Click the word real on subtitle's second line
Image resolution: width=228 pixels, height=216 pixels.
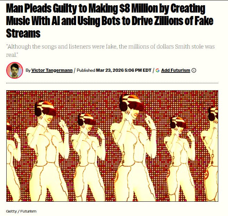(x=12, y=55)
